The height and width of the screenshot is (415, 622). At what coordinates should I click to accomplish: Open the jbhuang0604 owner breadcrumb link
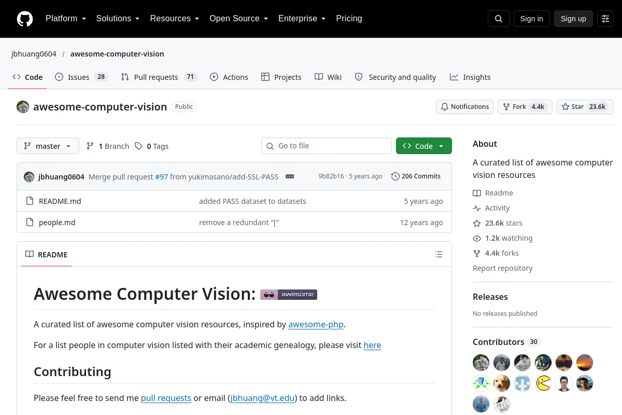[x=34, y=54]
